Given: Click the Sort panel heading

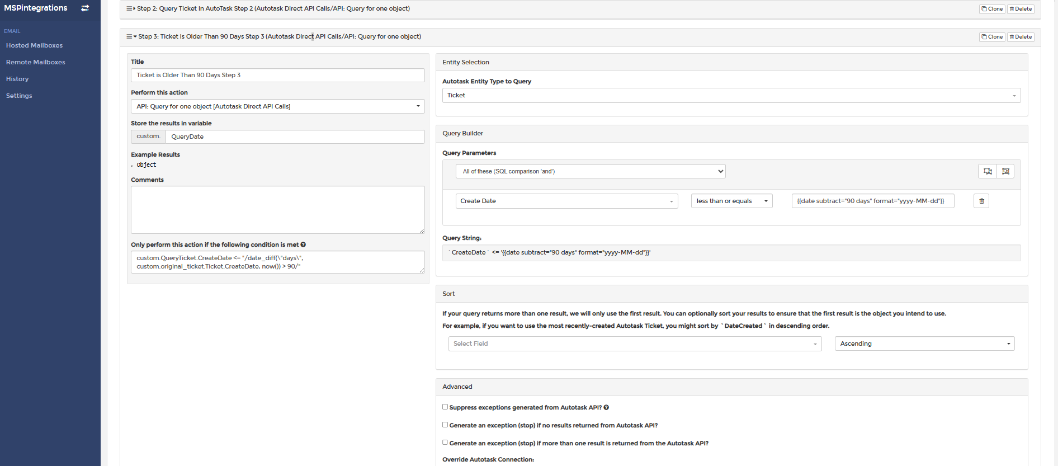Looking at the screenshot, I should [448, 294].
